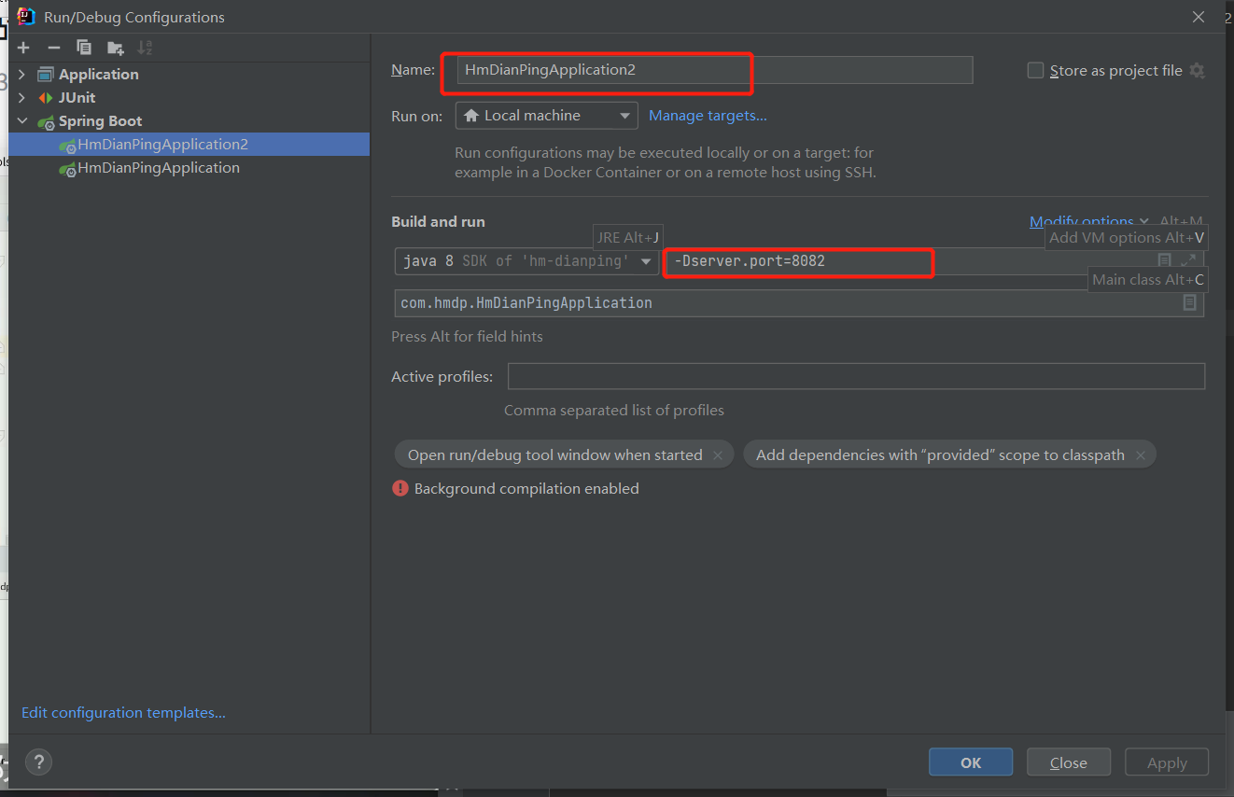
Task: Add a new configuration with plus icon
Action: point(23,48)
